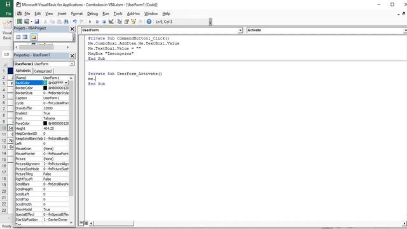Switch to the Categorized properties tab
This screenshot has width=407, height=229.
[43, 71]
